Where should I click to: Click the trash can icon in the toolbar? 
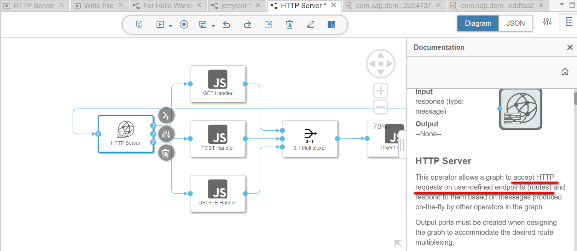pyautogui.click(x=289, y=24)
